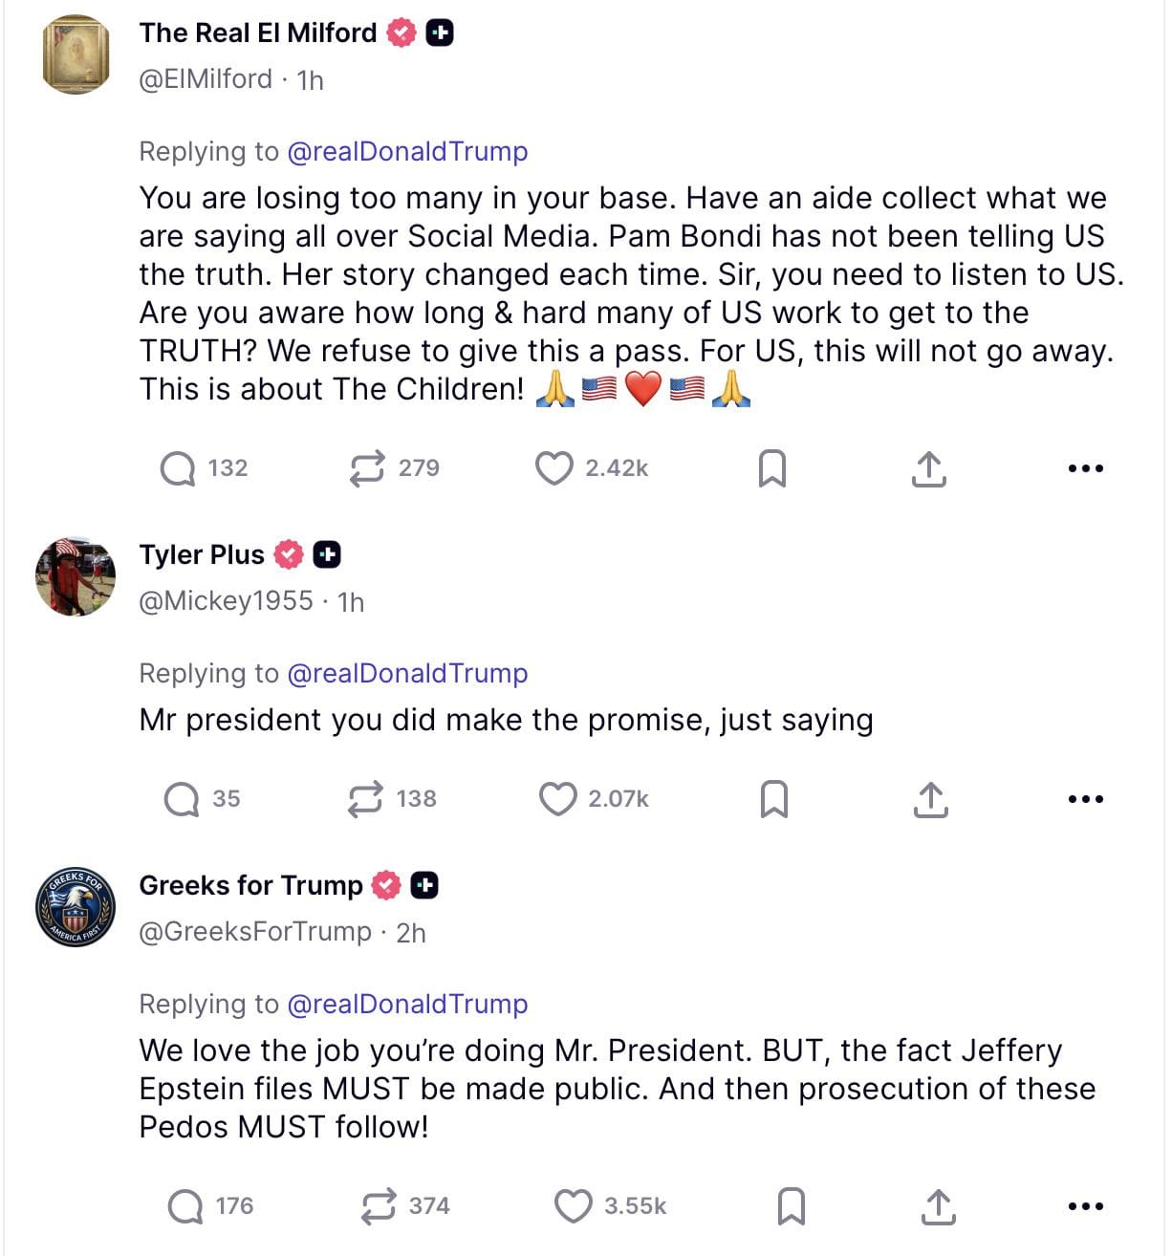
Task: Open Tyler Plus's profile picture
Action: (x=76, y=576)
